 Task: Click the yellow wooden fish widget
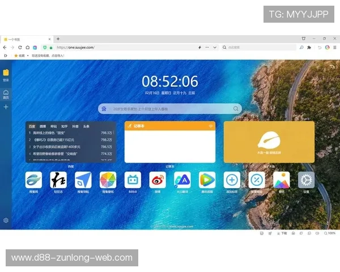(269, 142)
